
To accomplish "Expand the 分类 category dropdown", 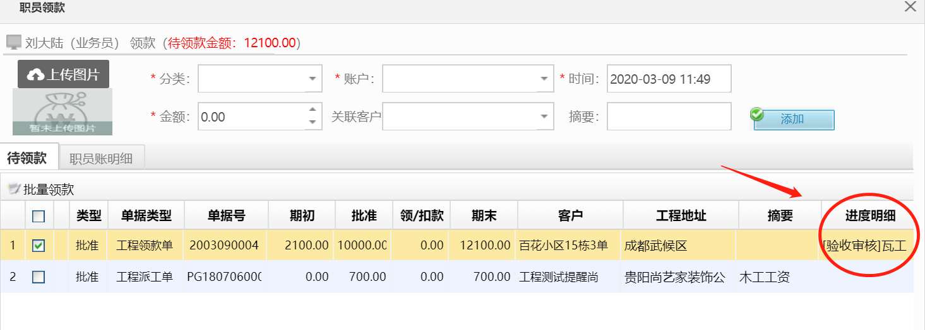I will pos(313,79).
